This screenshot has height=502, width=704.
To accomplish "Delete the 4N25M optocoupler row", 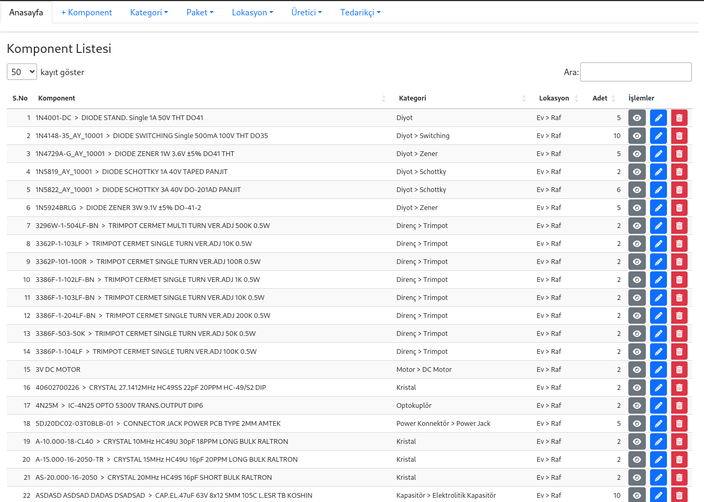I will point(679,406).
